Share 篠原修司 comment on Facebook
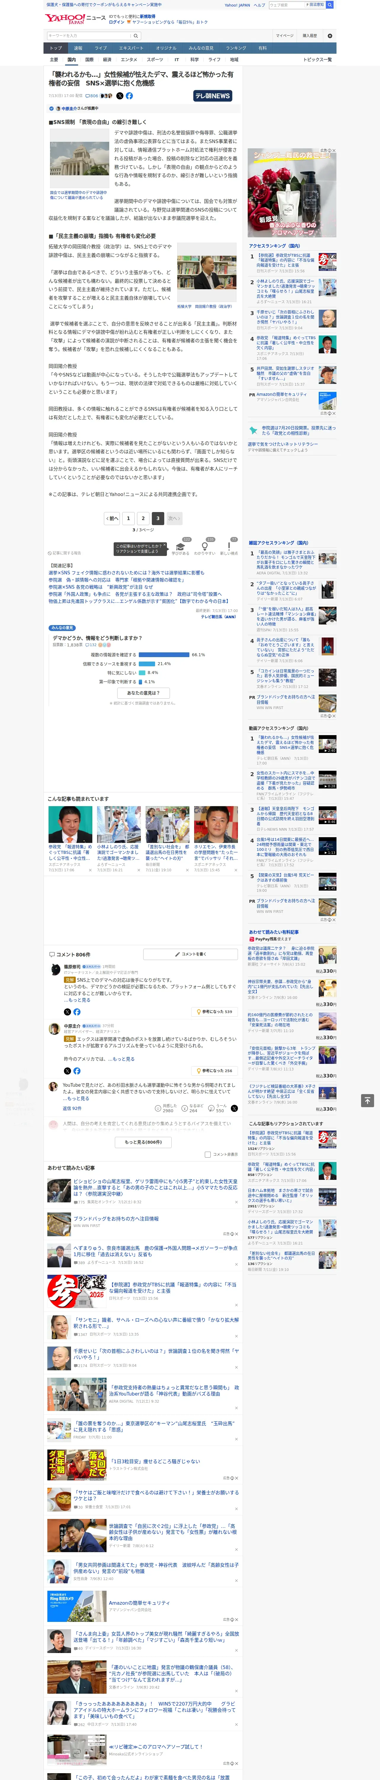The image size is (380, 1780). [x=77, y=1012]
